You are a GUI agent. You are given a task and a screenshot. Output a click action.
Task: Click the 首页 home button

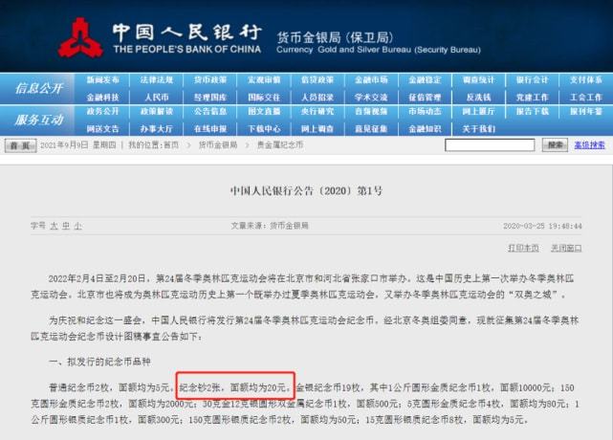pos(20,145)
